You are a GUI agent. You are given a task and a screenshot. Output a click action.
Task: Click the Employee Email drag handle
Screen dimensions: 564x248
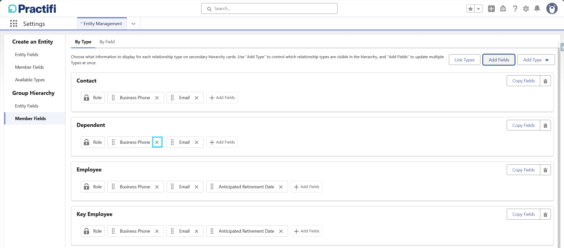tap(172, 187)
